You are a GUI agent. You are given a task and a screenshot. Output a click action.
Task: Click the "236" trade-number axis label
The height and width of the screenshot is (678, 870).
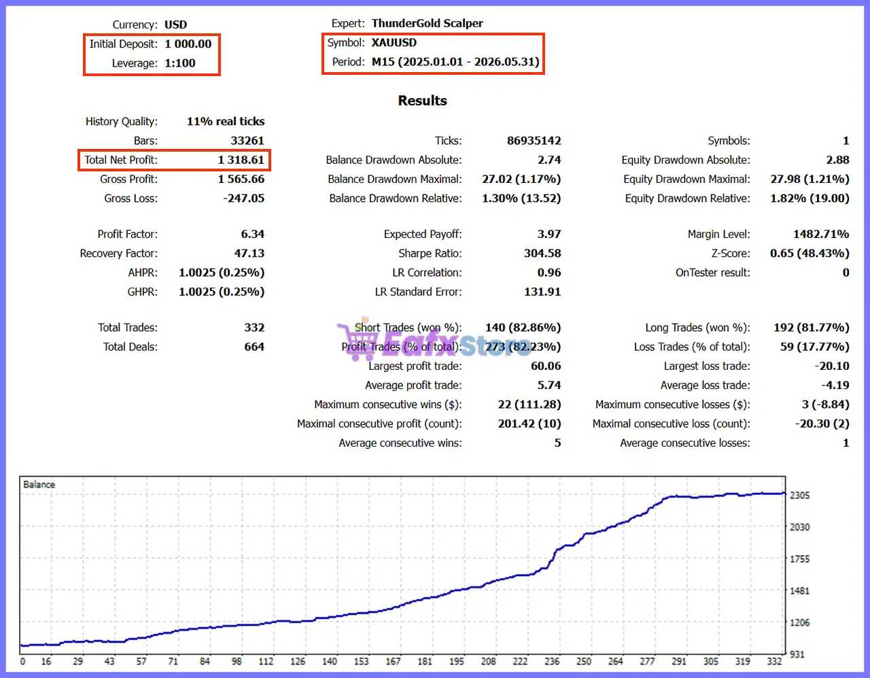(x=552, y=661)
